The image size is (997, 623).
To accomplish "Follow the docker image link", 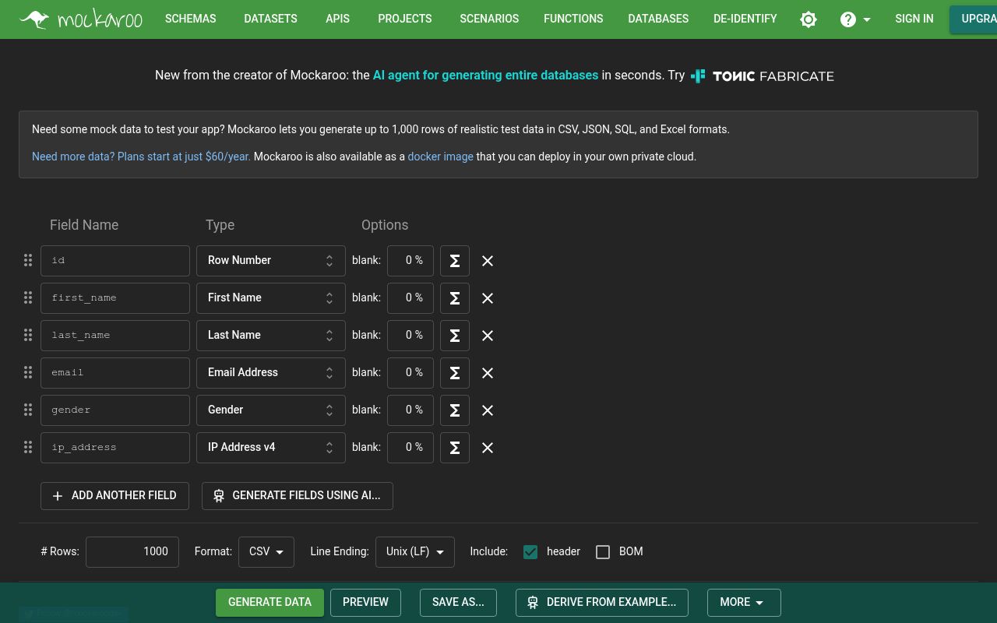I will click(440, 157).
